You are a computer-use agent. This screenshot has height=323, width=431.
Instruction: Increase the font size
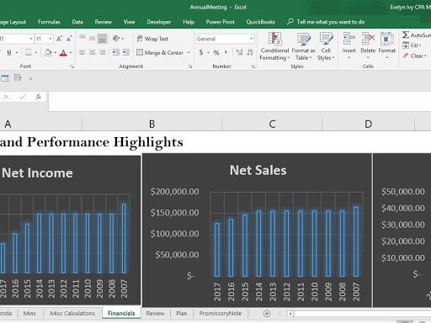(59, 39)
